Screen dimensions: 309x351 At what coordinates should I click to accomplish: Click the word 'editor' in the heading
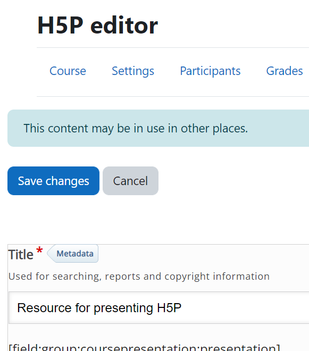coord(124,26)
